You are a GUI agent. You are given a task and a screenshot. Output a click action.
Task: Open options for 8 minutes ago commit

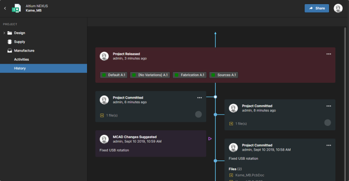pyautogui.click(x=329, y=106)
